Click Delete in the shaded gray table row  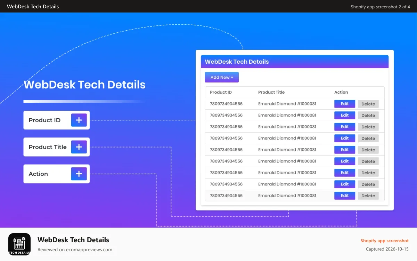click(x=368, y=196)
